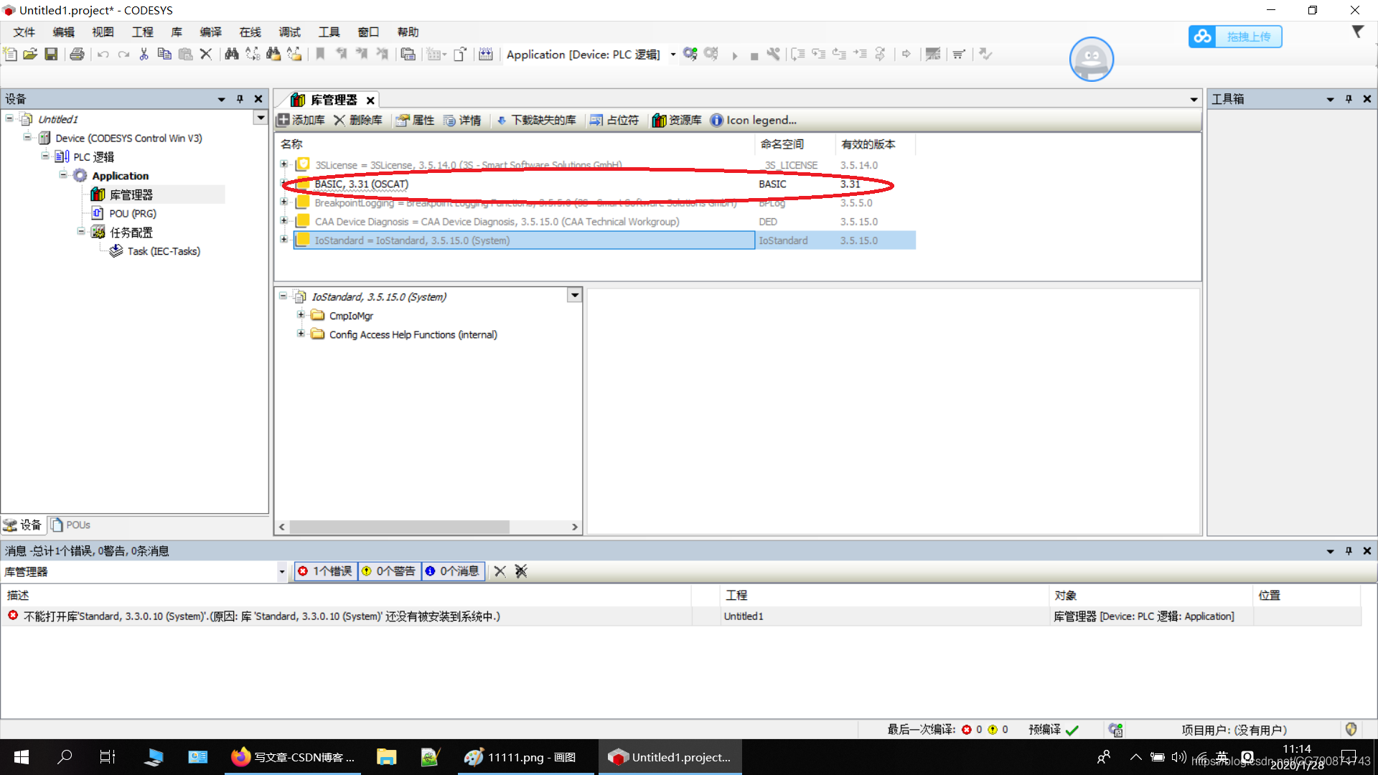Select POU (PRG) in device tree
Image resolution: width=1378 pixels, height=775 pixels.
(x=133, y=213)
